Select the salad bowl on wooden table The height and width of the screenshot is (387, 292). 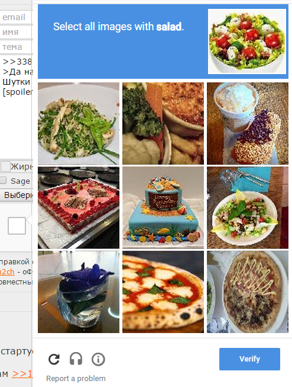[x=248, y=207]
